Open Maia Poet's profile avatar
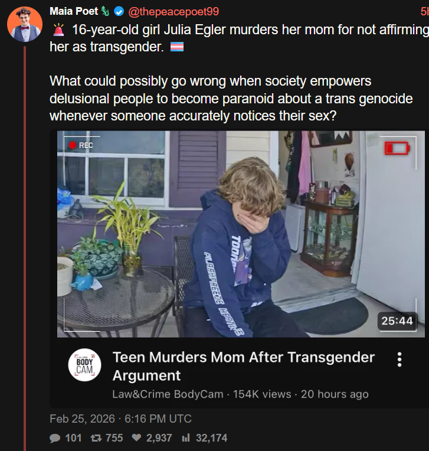Viewport: 429px width, 451px height. pos(25,24)
